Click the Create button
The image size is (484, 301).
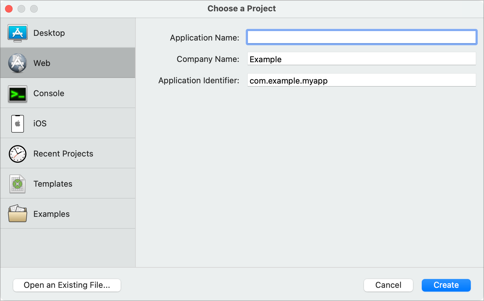click(446, 285)
